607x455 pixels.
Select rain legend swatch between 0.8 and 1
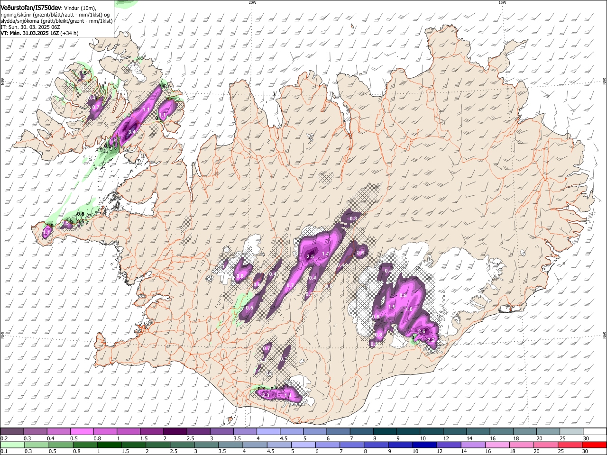click(84, 445)
